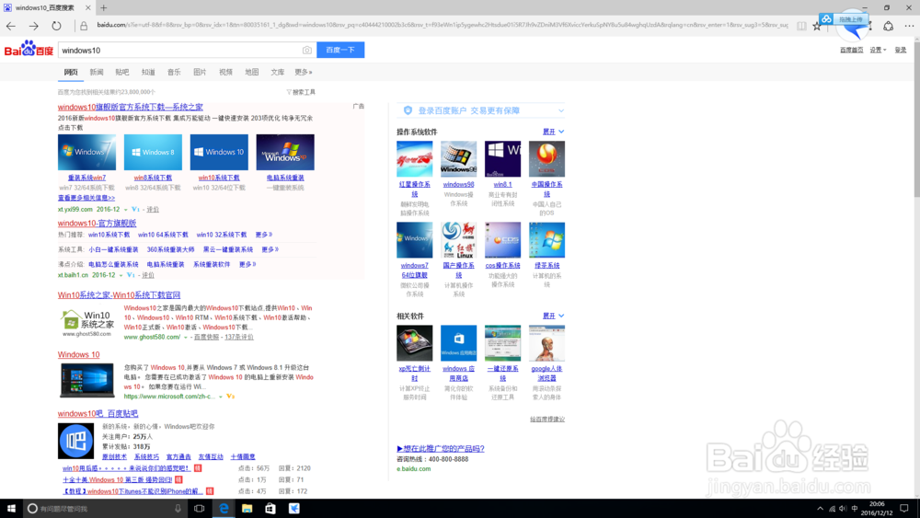Screen dimensions: 920x518
Task: Switch to the 图片 tab
Action: click(200, 72)
